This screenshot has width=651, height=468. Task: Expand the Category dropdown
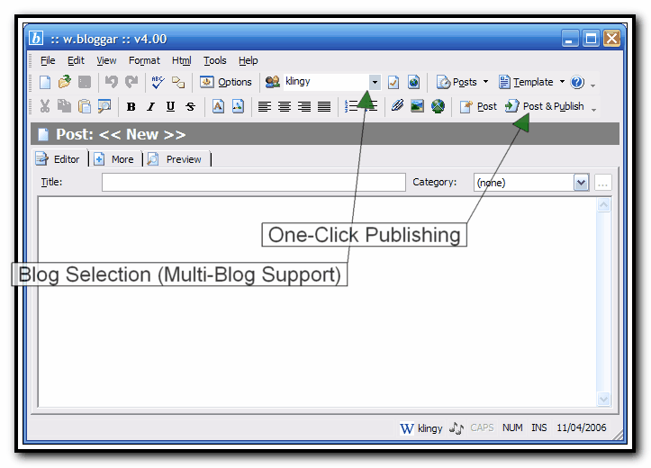tap(581, 183)
